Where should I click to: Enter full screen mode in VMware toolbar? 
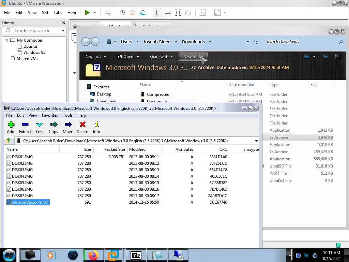pos(178,13)
